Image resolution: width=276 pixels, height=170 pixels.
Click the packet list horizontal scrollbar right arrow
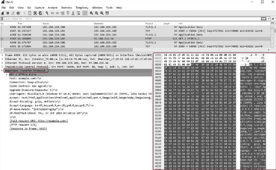(269, 50)
